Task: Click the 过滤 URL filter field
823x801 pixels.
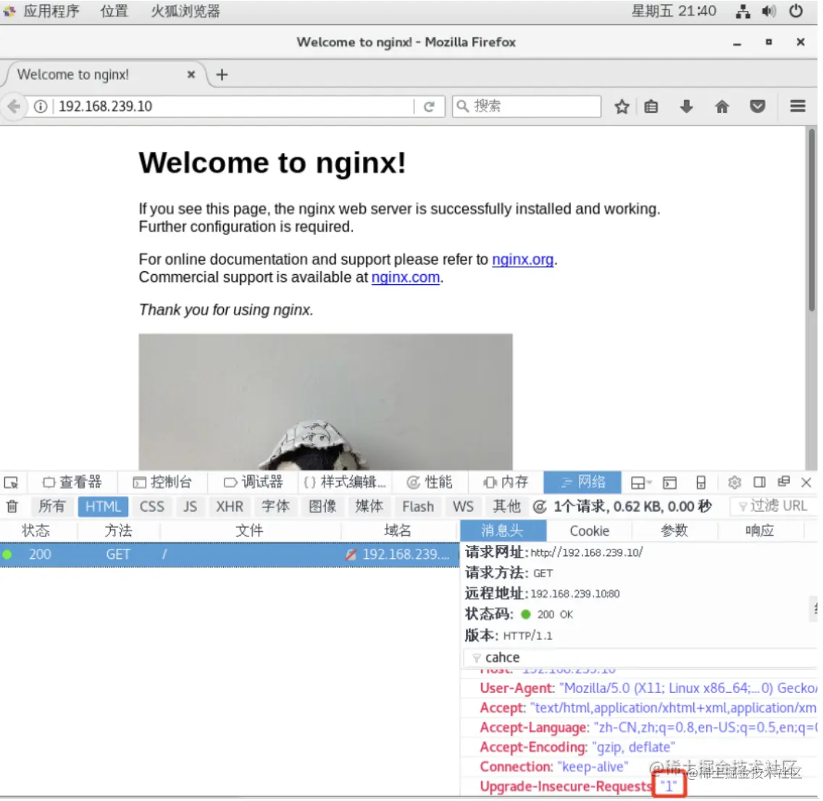Action: click(x=774, y=507)
